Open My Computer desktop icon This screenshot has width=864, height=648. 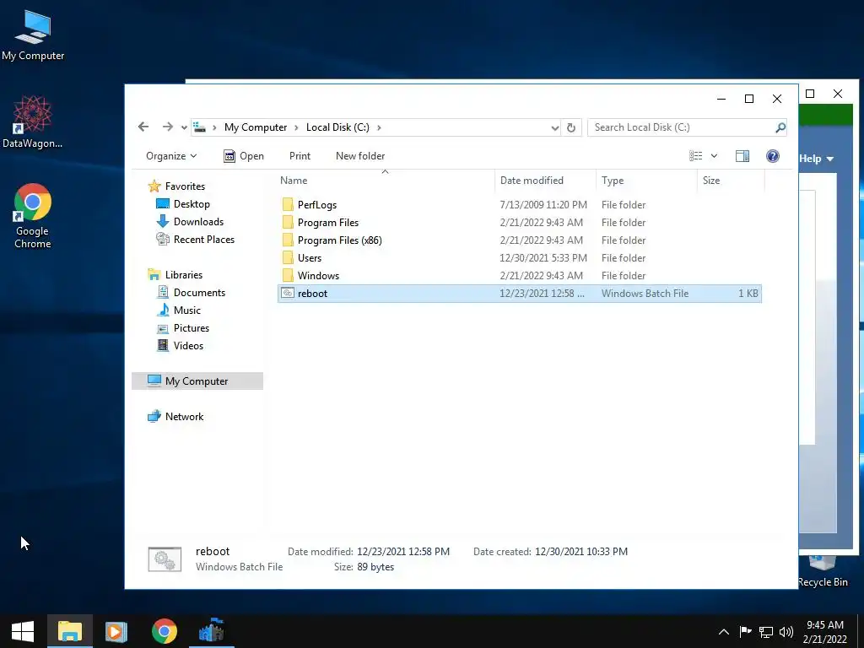[x=33, y=35]
